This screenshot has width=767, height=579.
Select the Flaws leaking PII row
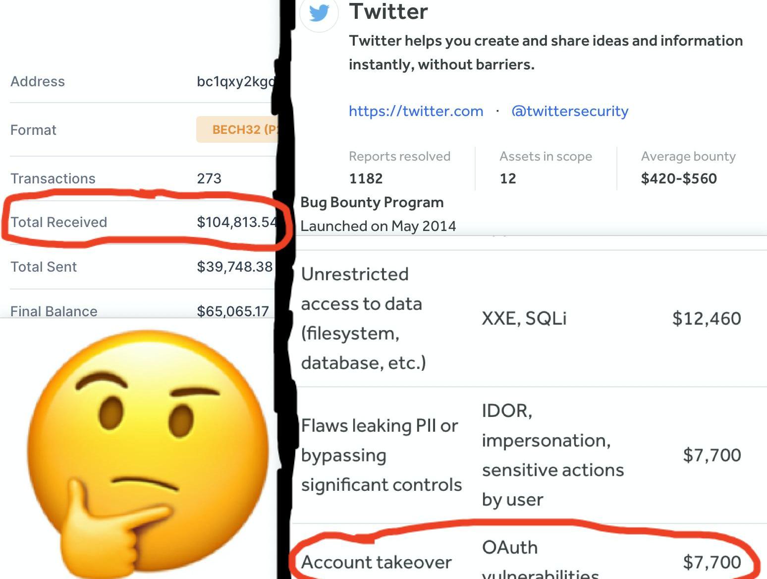(530, 455)
